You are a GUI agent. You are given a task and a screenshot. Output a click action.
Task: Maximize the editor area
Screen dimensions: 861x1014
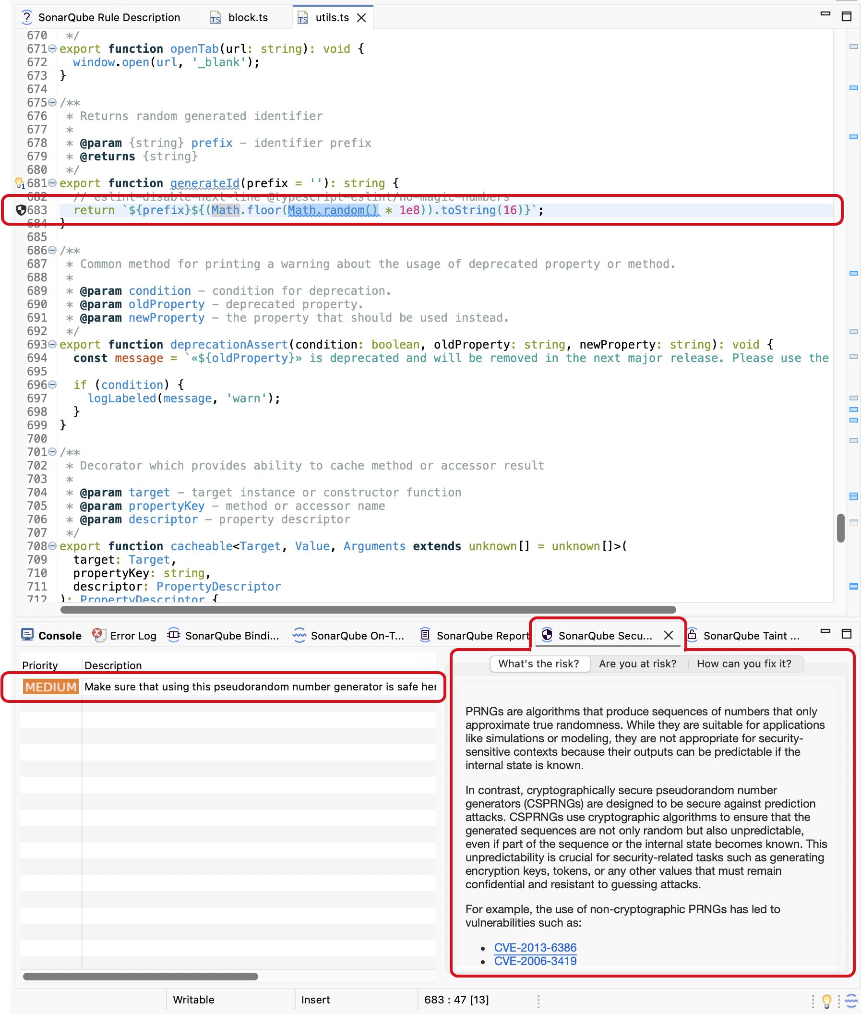tap(846, 16)
